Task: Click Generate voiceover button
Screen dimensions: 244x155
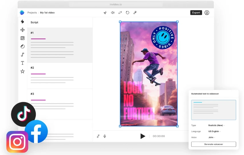Action: 213,144
